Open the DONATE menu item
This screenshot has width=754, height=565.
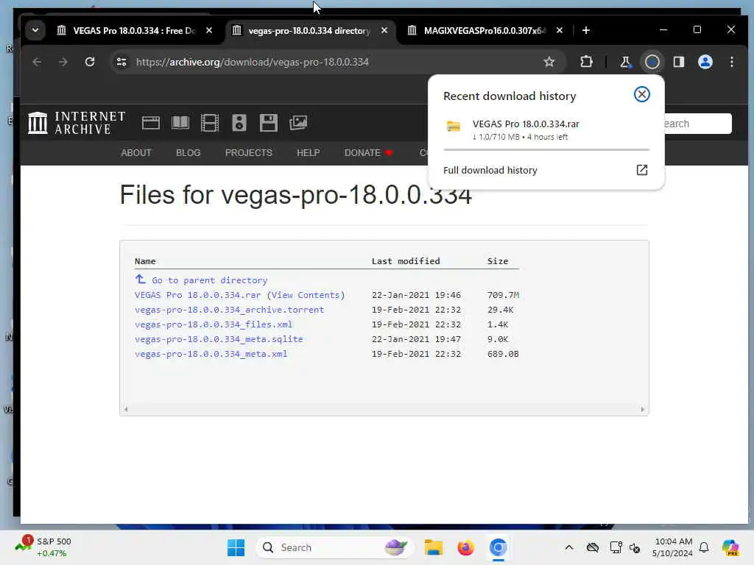[368, 153]
